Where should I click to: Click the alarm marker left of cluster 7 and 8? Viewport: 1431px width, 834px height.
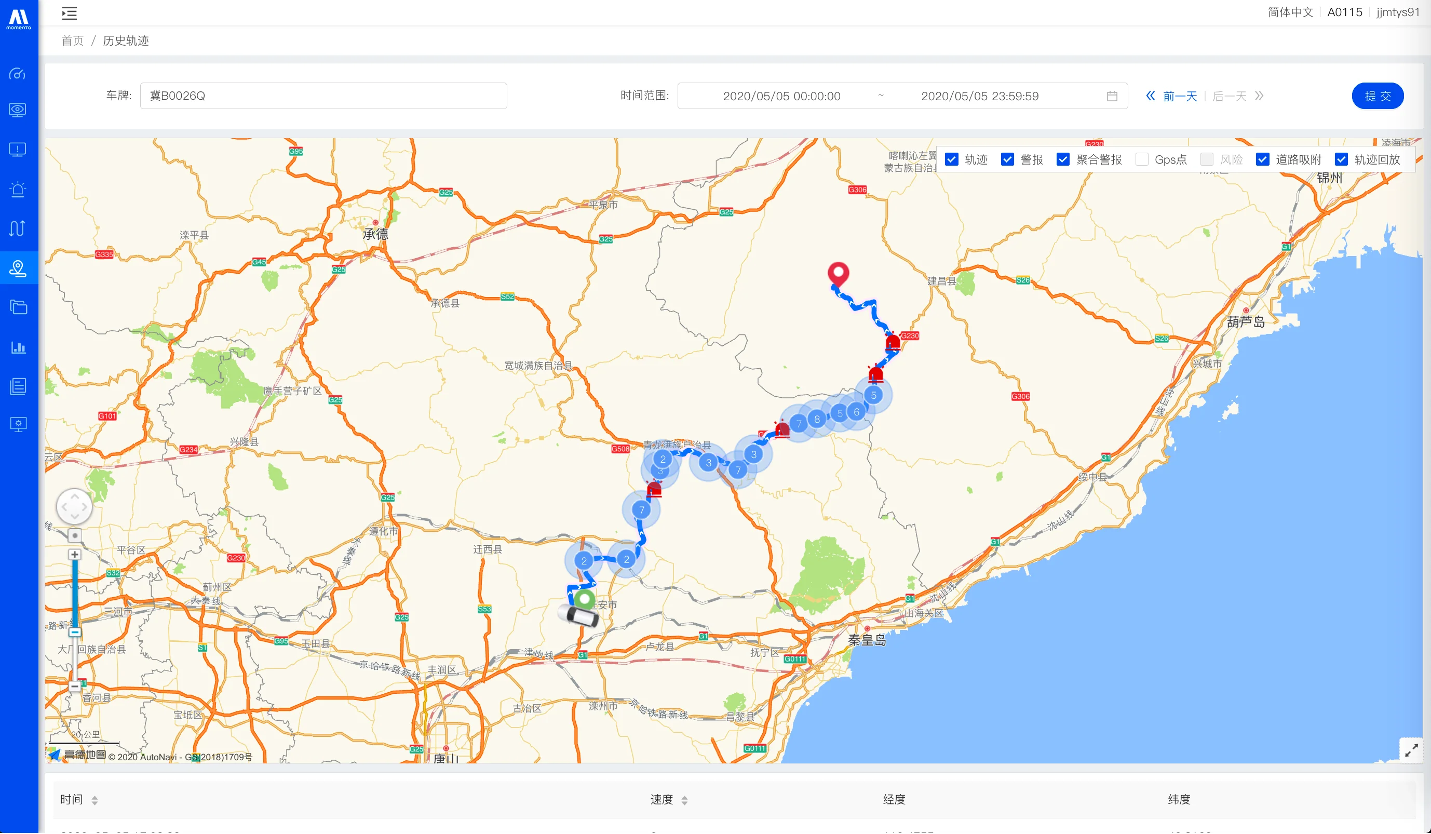point(782,429)
